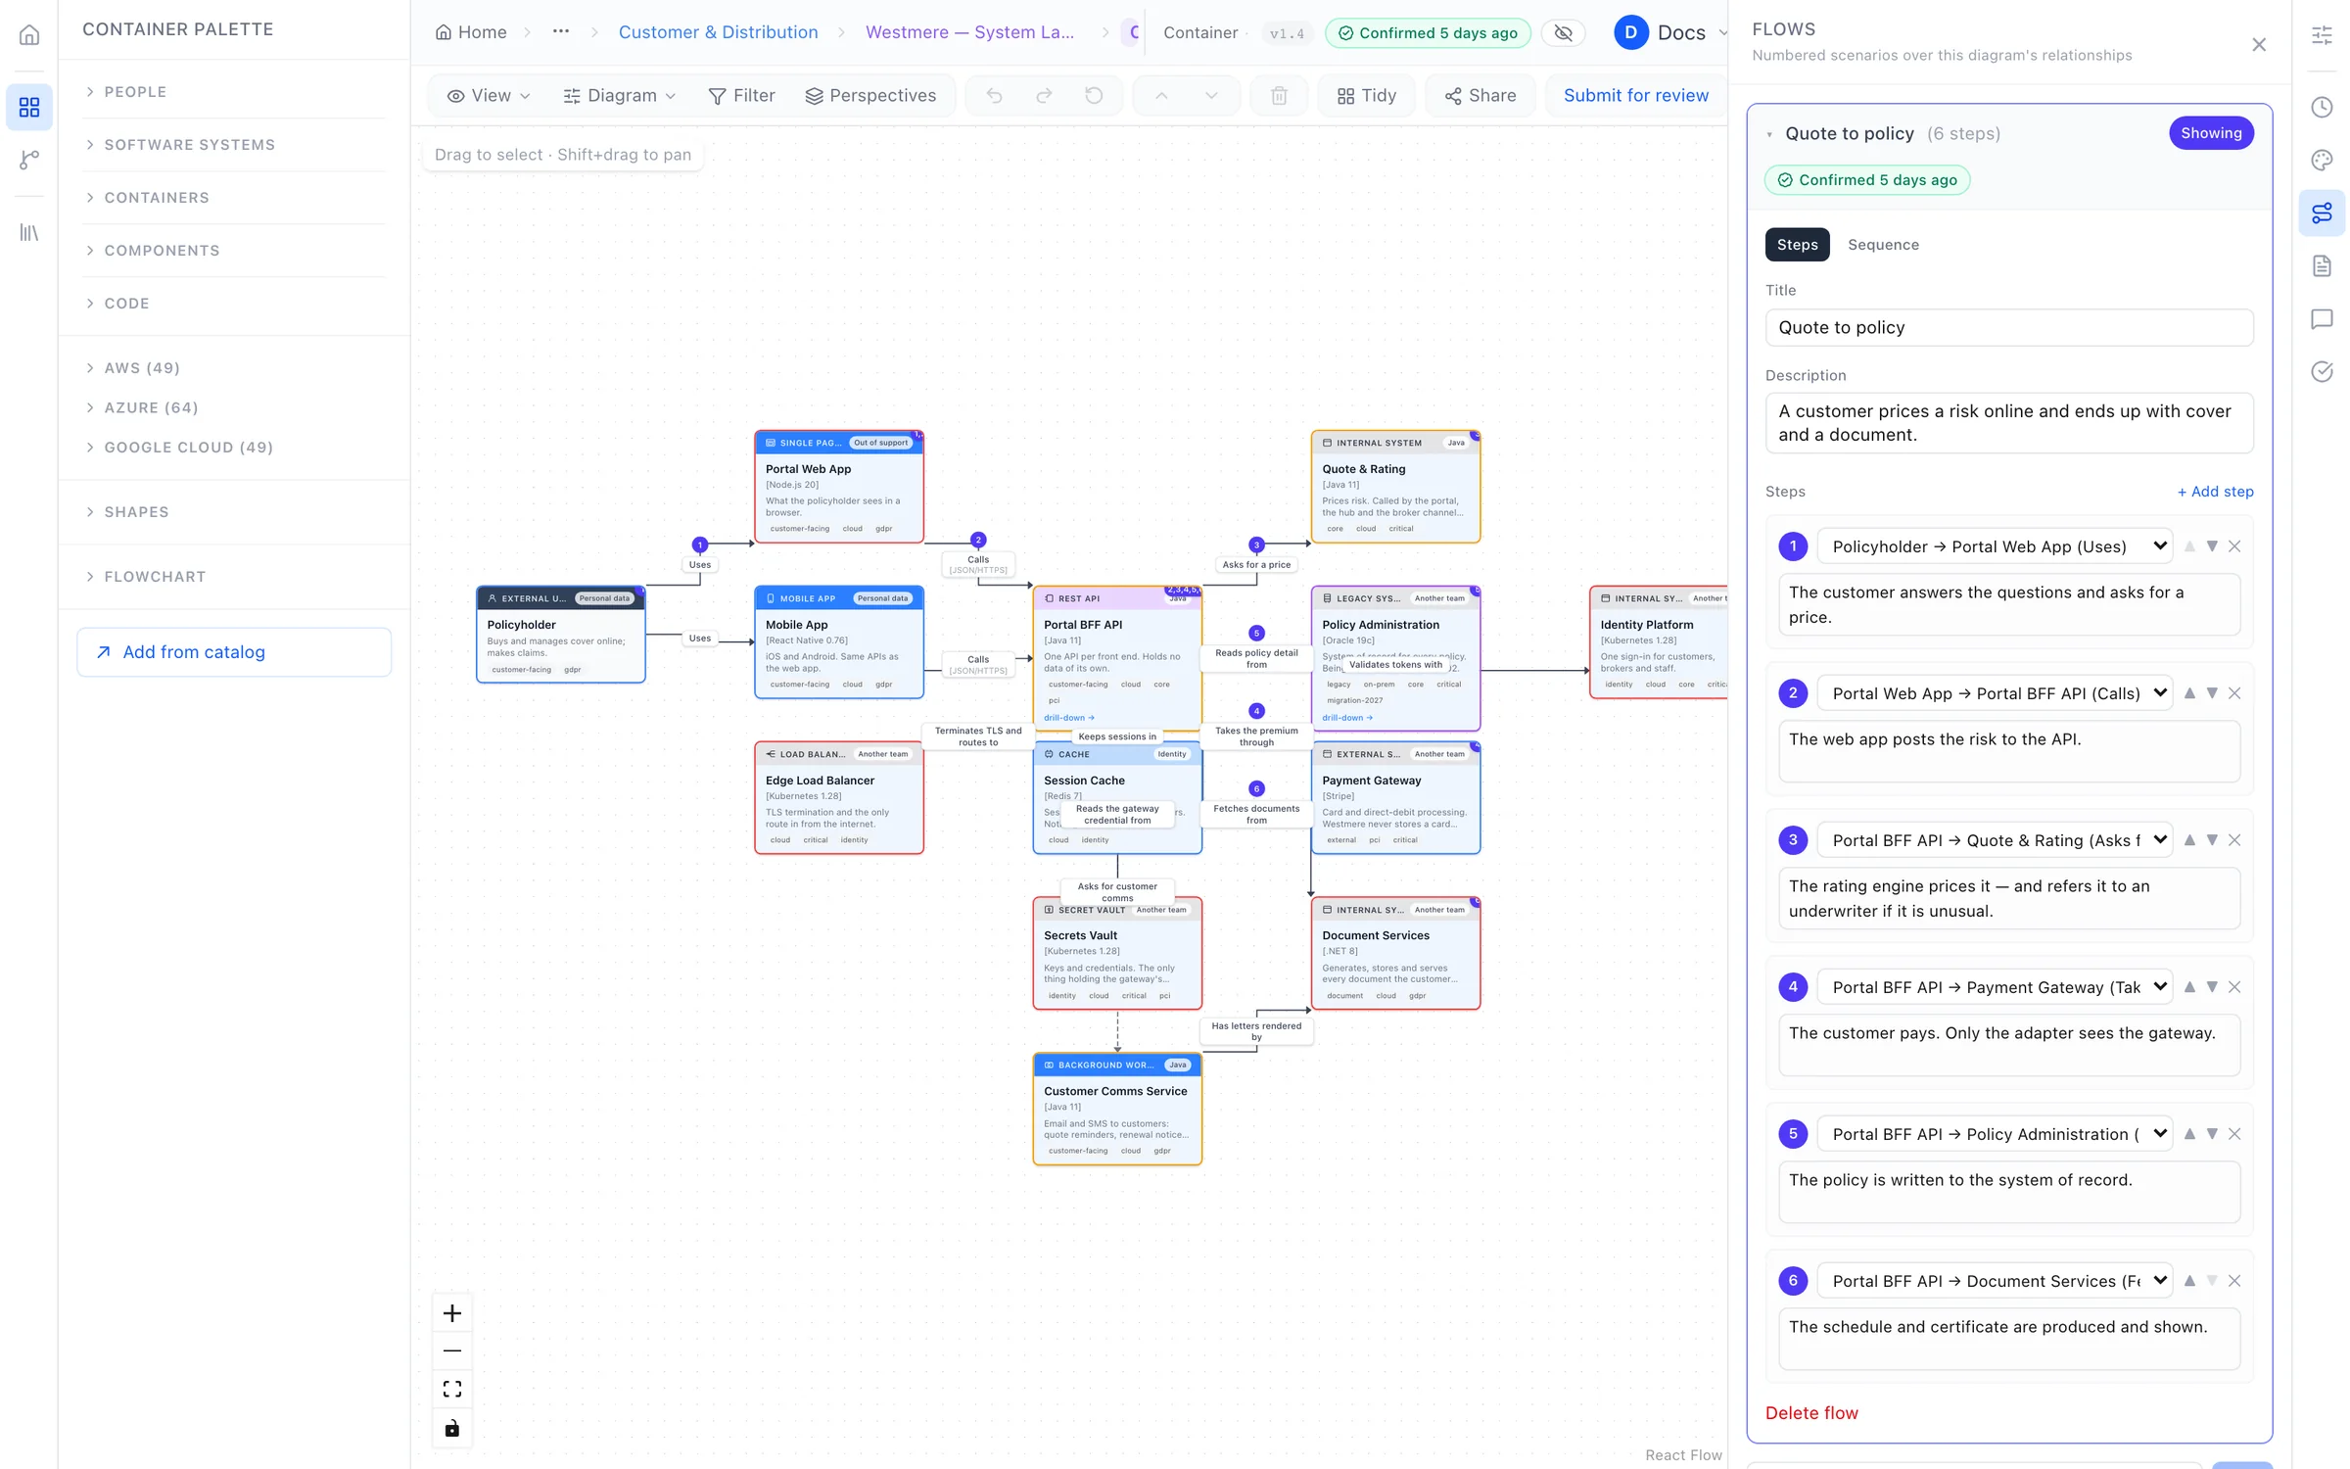Viewport: 2350px width, 1469px height.
Task: Click the redo arrow icon
Action: point(1044,95)
